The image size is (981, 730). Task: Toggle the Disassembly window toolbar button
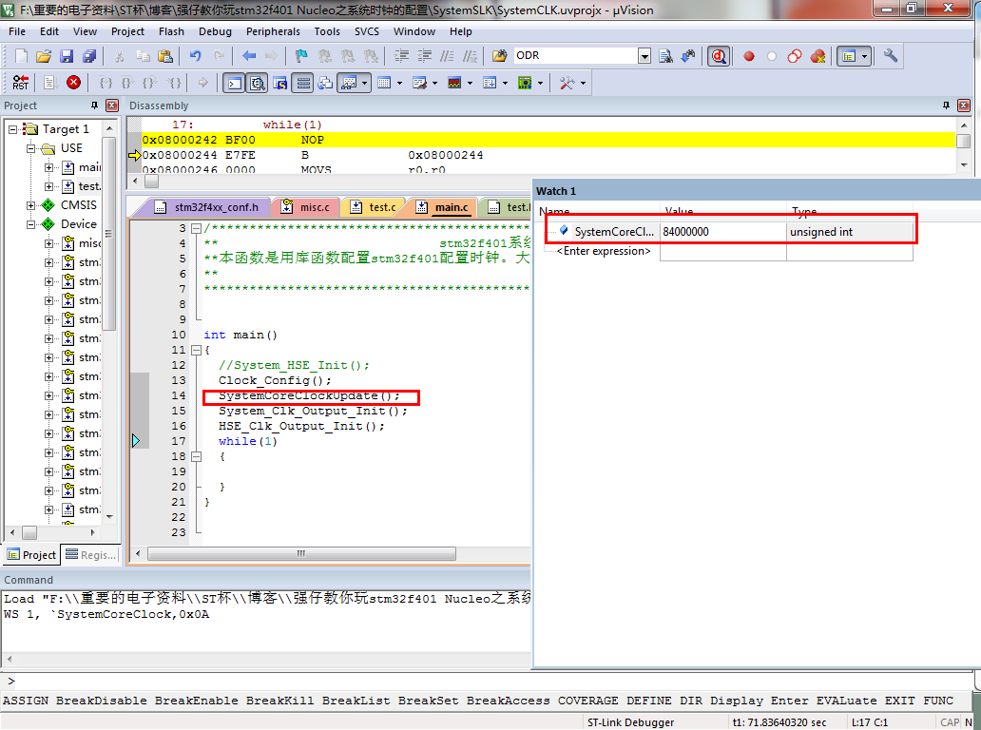[258, 83]
